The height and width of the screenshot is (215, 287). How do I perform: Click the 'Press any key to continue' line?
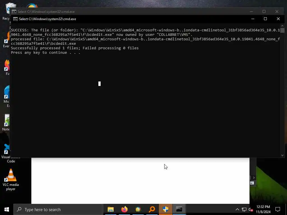tap(45, 53)
